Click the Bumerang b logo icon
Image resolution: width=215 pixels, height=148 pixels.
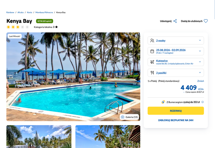point(163,102)
